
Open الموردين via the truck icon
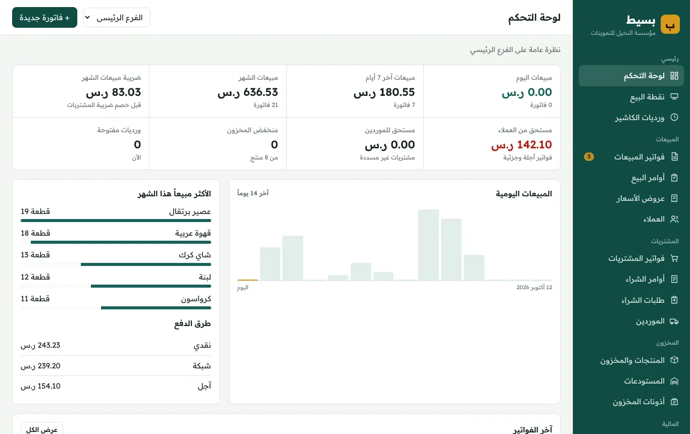(674, 321)
